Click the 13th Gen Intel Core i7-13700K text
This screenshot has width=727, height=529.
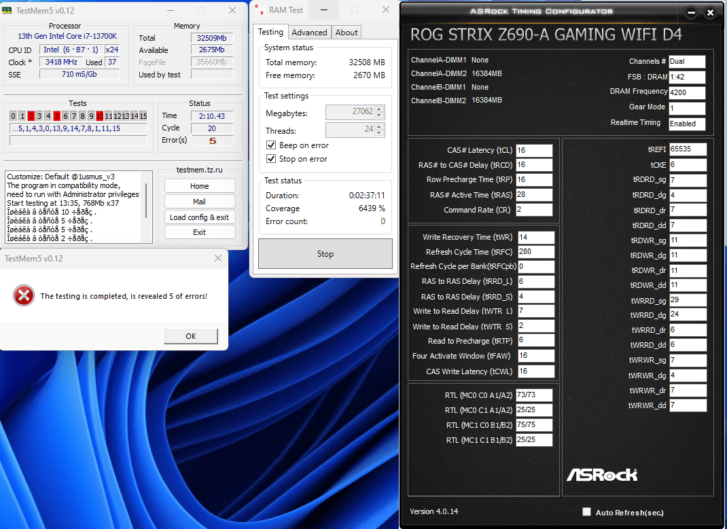point(68,36)
